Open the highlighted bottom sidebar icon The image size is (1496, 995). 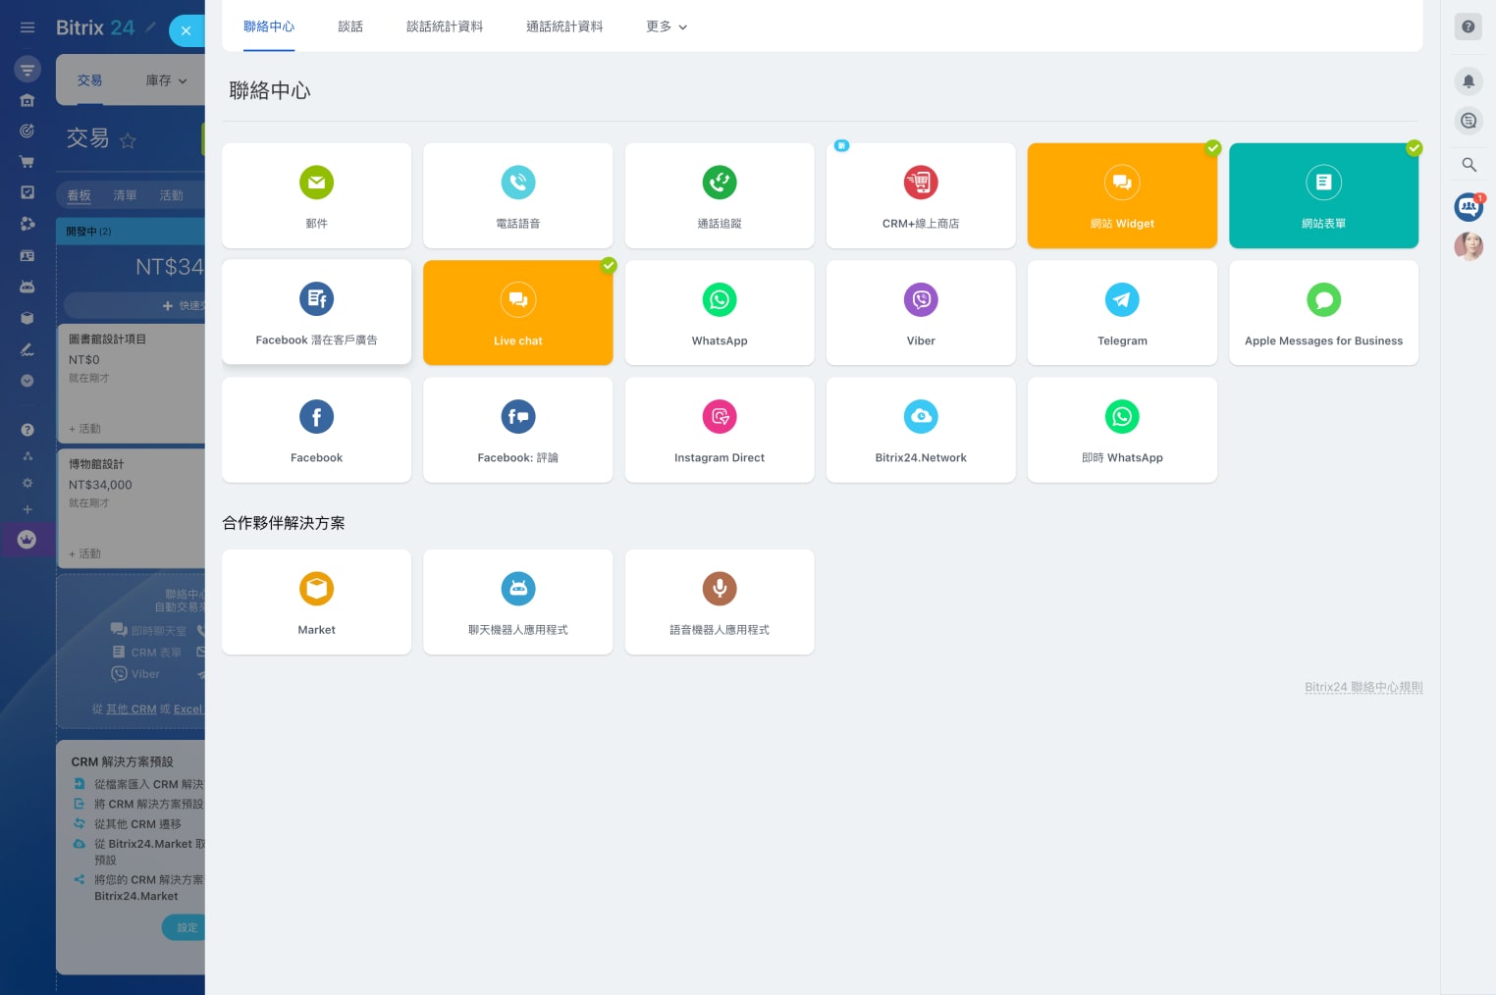point(27,539)
